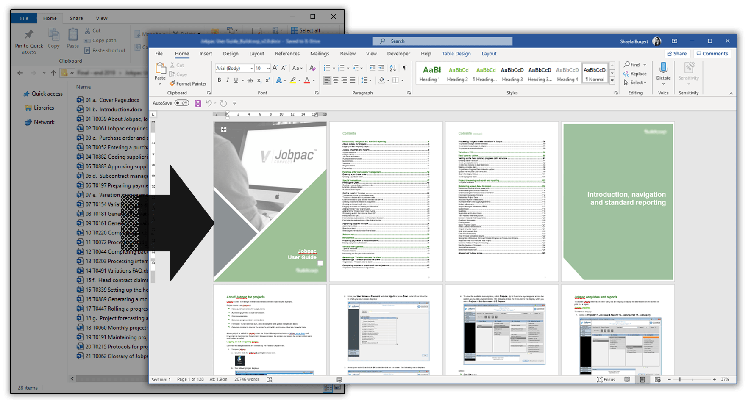Open the Developer tab in Word
751x400 pixels.
pyautogui.click(x=398, y=54)
